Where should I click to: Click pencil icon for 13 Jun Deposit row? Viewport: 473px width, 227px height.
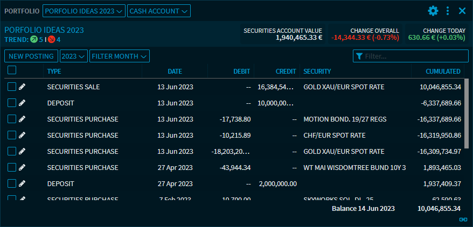pyautogui.click(x=22, y=103)
